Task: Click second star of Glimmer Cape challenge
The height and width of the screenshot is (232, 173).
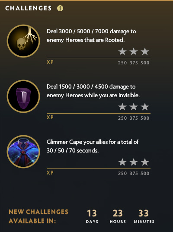Action: pos(134,162)
